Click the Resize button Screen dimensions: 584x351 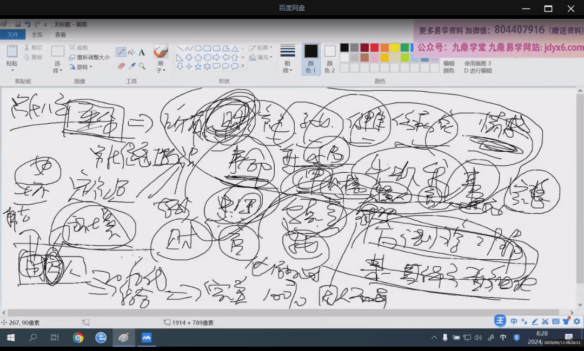(88, 57)
